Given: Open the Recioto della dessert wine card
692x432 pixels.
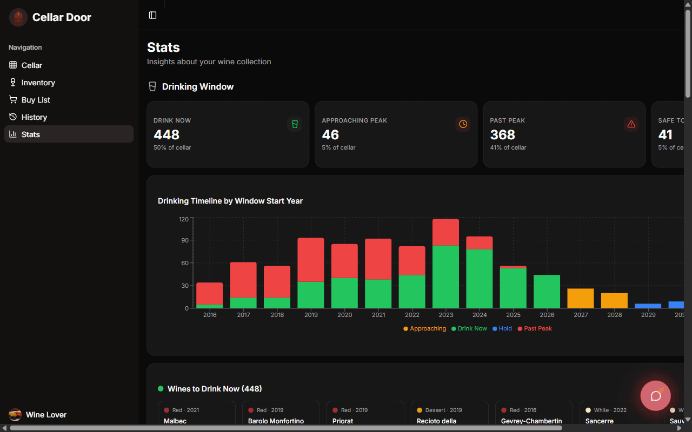Looking at the screenshot, I should tap(450, 413).
